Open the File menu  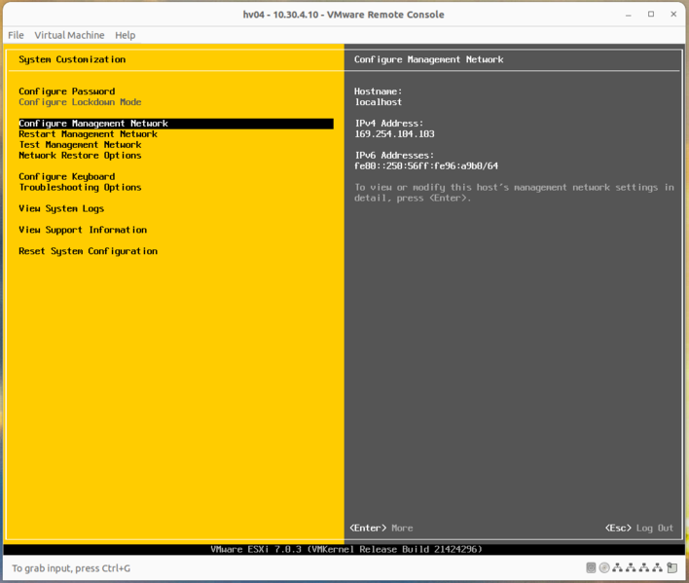click(16, 35)
